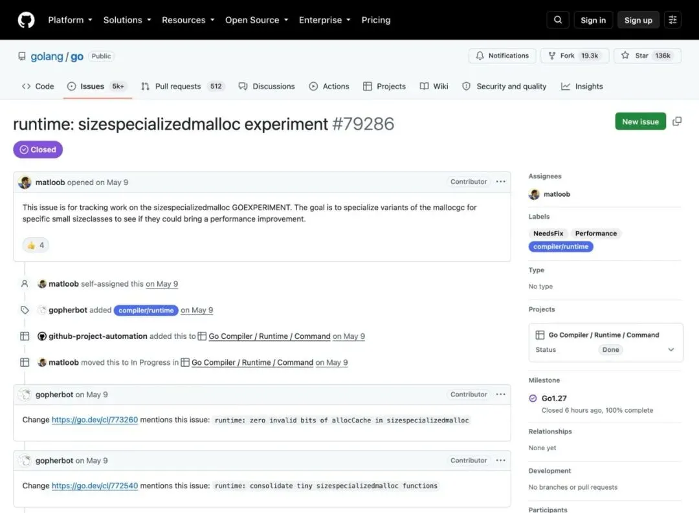Open the search magnifier icon in the header
The width and height of the screenshot is (699, 513).
[558, 20]
